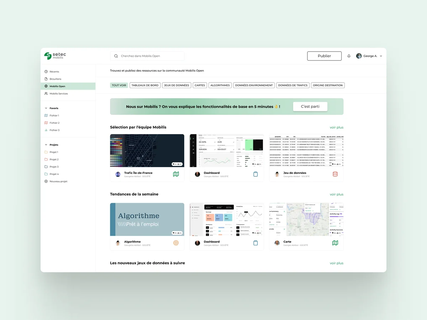Click the Setec Mobilis logo
The width and height of the screenshot is (427, 320).
click(55, 56)
